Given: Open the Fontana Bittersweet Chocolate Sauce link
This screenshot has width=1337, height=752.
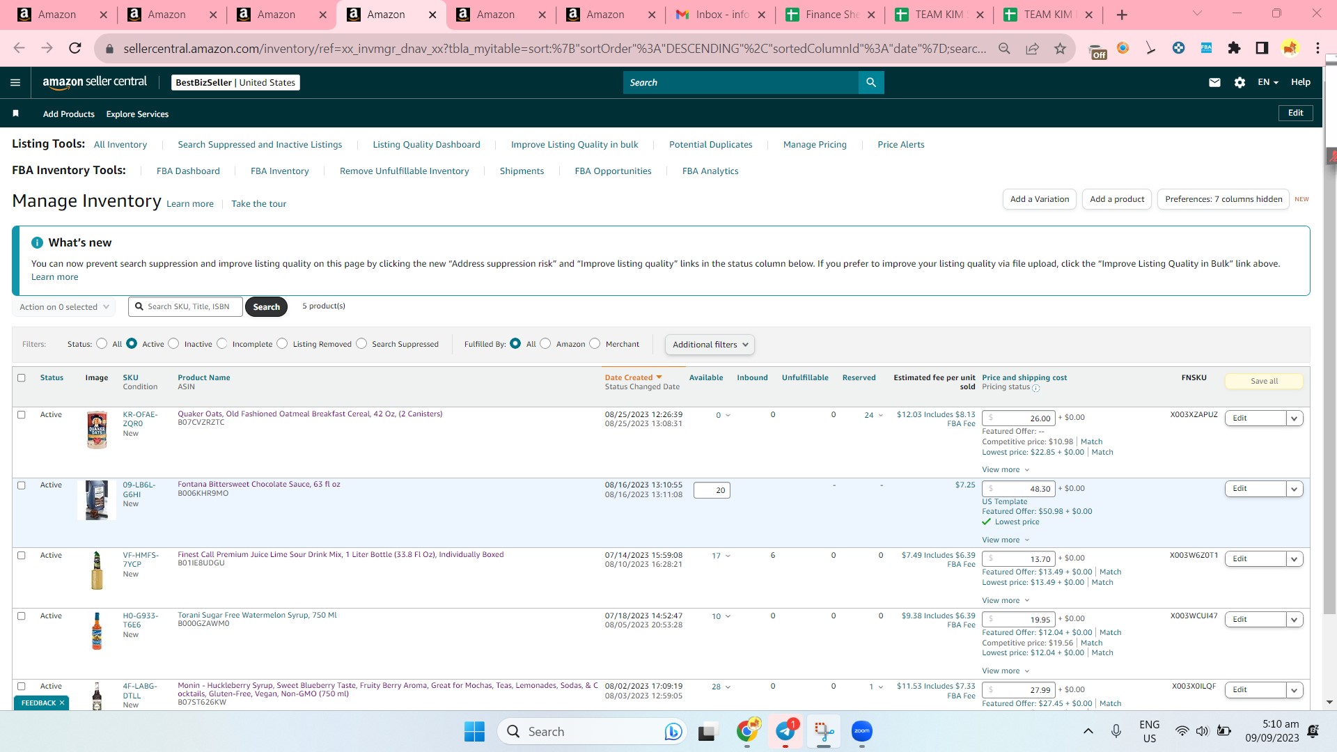Looking at the screenshot, I should coord(259,484).
